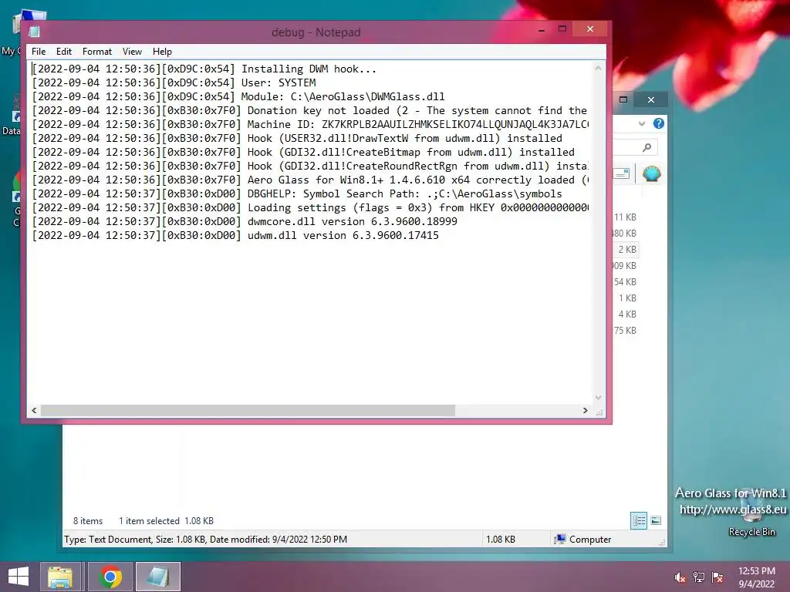This screenshot has width=790, height=592.
Task: Launch Google Chrome from the taskbar
Action: pyautogui.click(x=110, y=577)
